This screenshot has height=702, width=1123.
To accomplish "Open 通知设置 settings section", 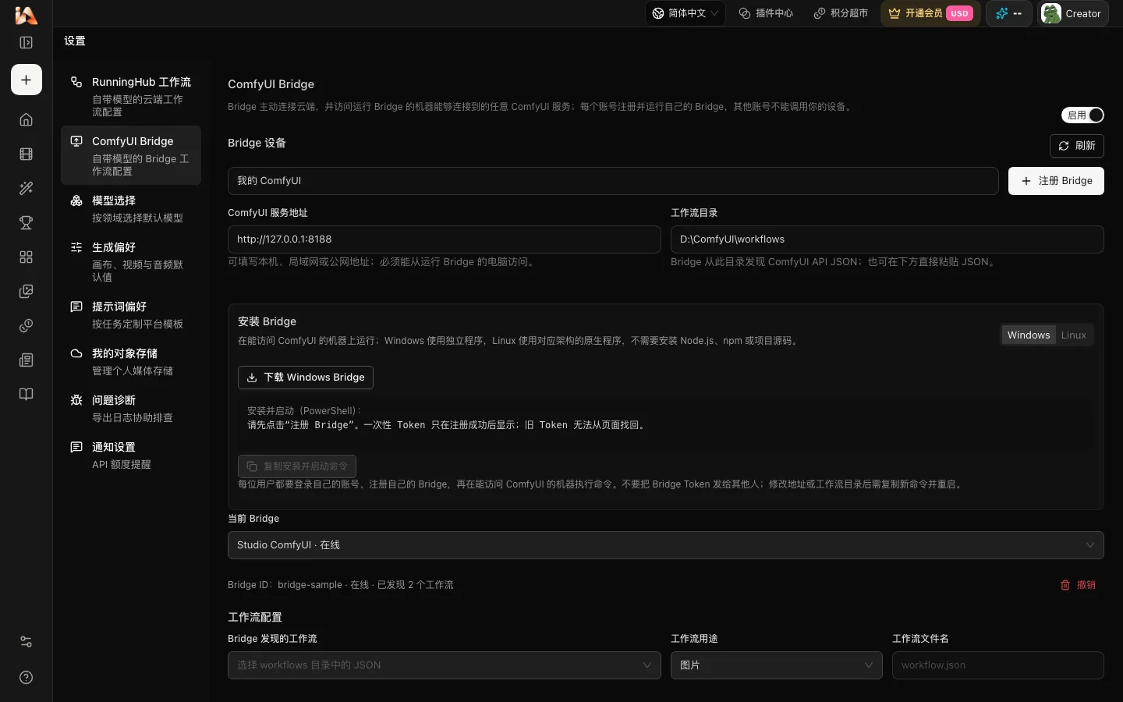I will point(131,455).
